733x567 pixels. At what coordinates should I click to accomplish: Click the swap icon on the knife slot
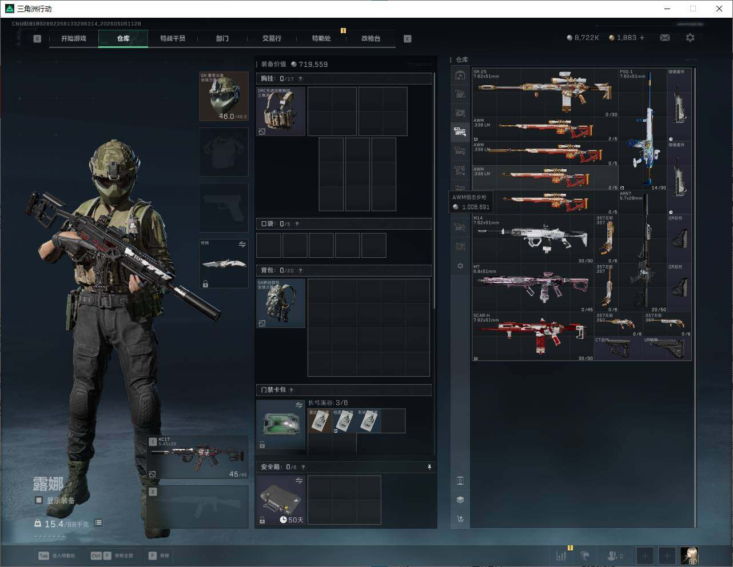pos(242,245)
